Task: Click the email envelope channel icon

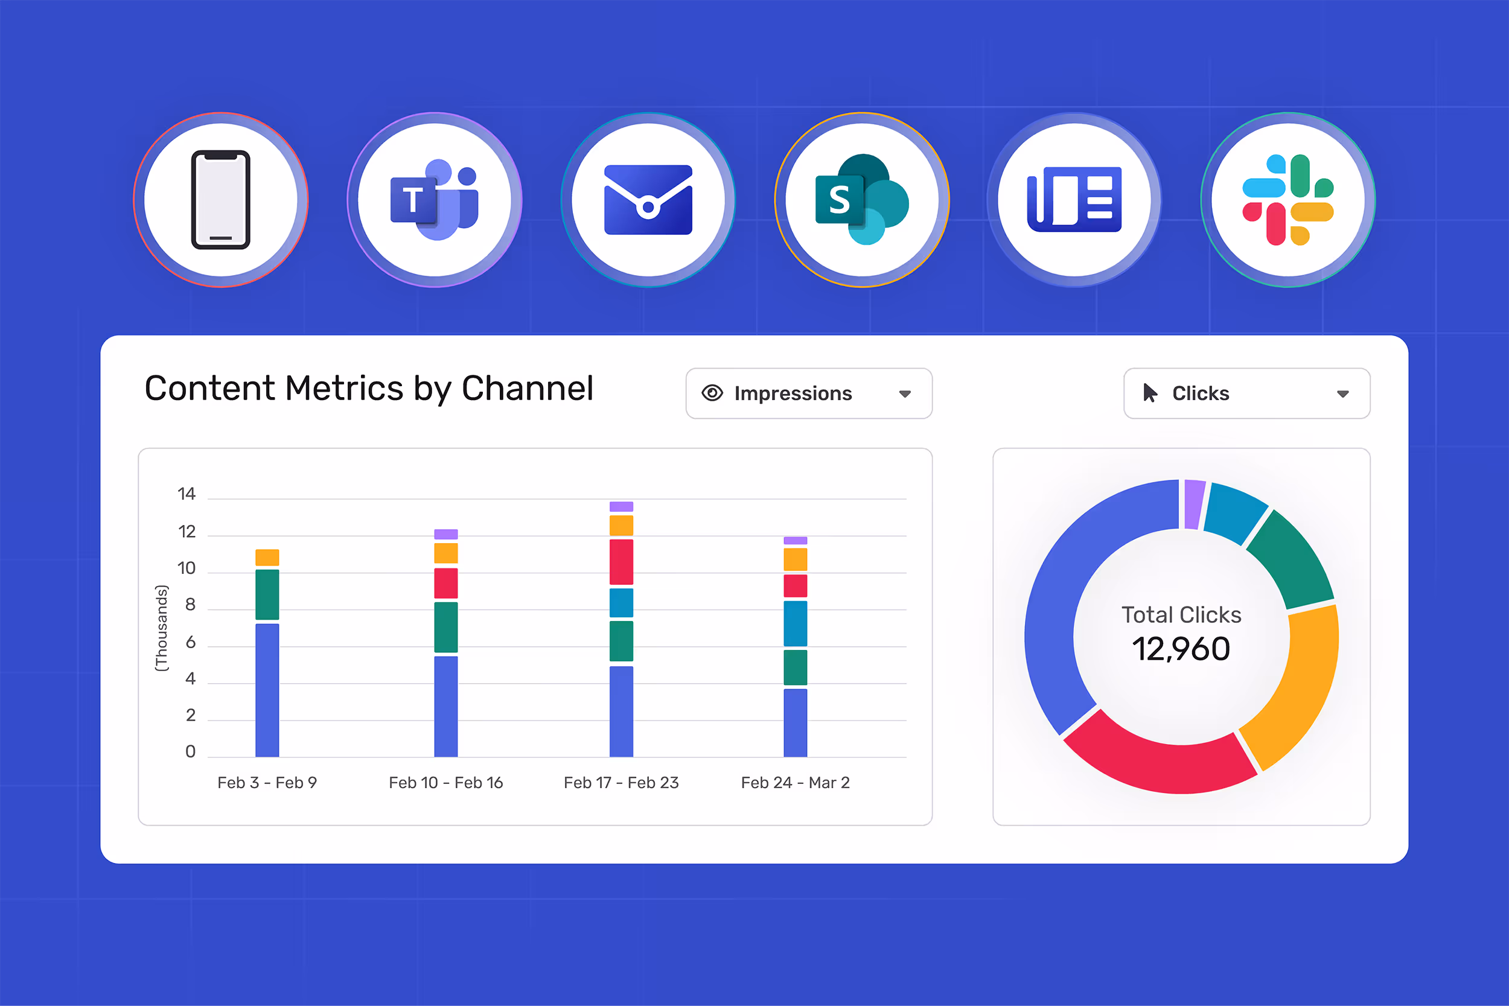Action: (648, 200)
